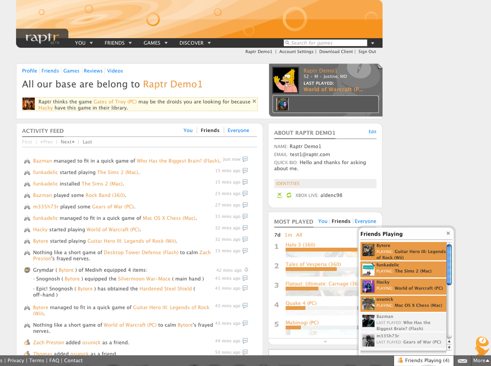Comment on funkadelic started playing The Sims 2

click(x=245, y=170)
